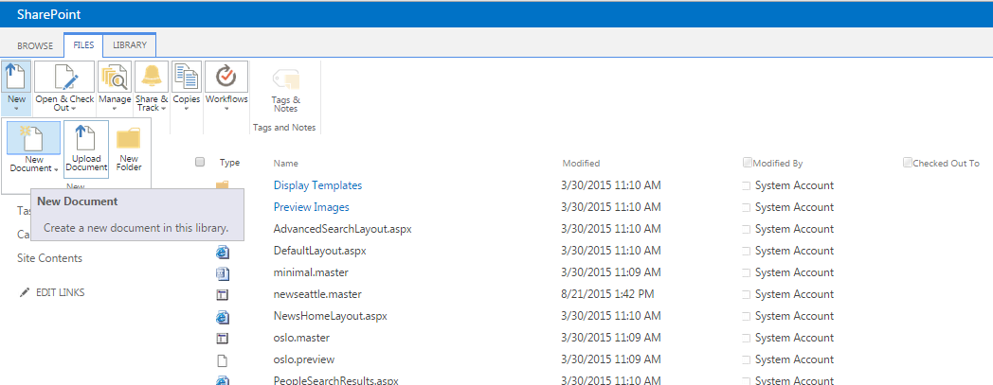Sort by the Type column header
Screen dimensions: 993x385
coord(230,163)
